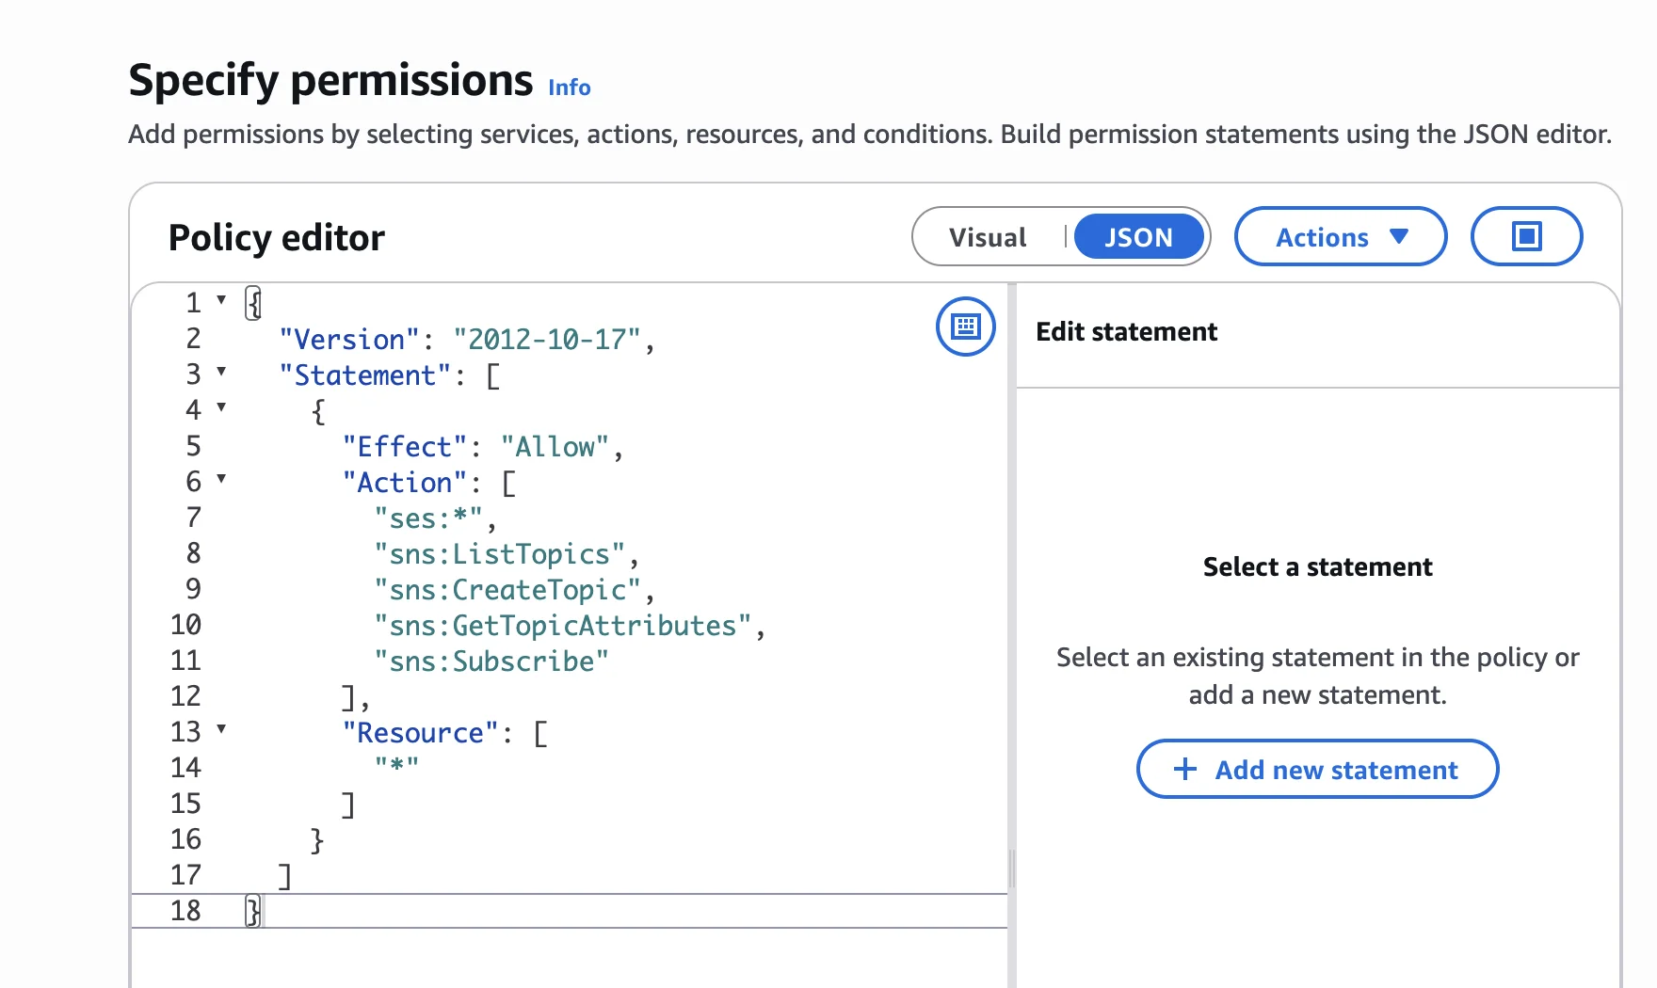Collapse the fold arrow on line 1
Screen dimensions: 1657x988
pyautogui.click(x=221, y=300)
